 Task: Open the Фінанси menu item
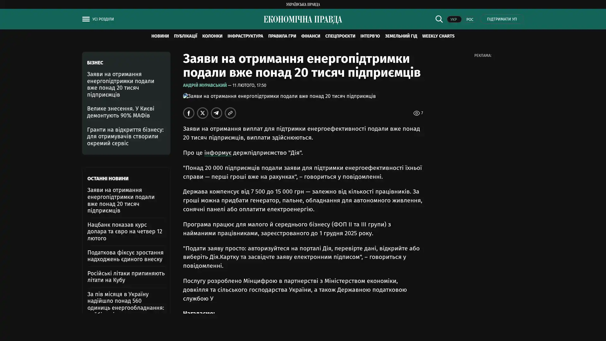click(x=310, y=36)
